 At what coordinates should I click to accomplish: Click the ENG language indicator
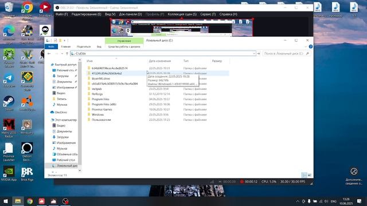tap(334, 201)
